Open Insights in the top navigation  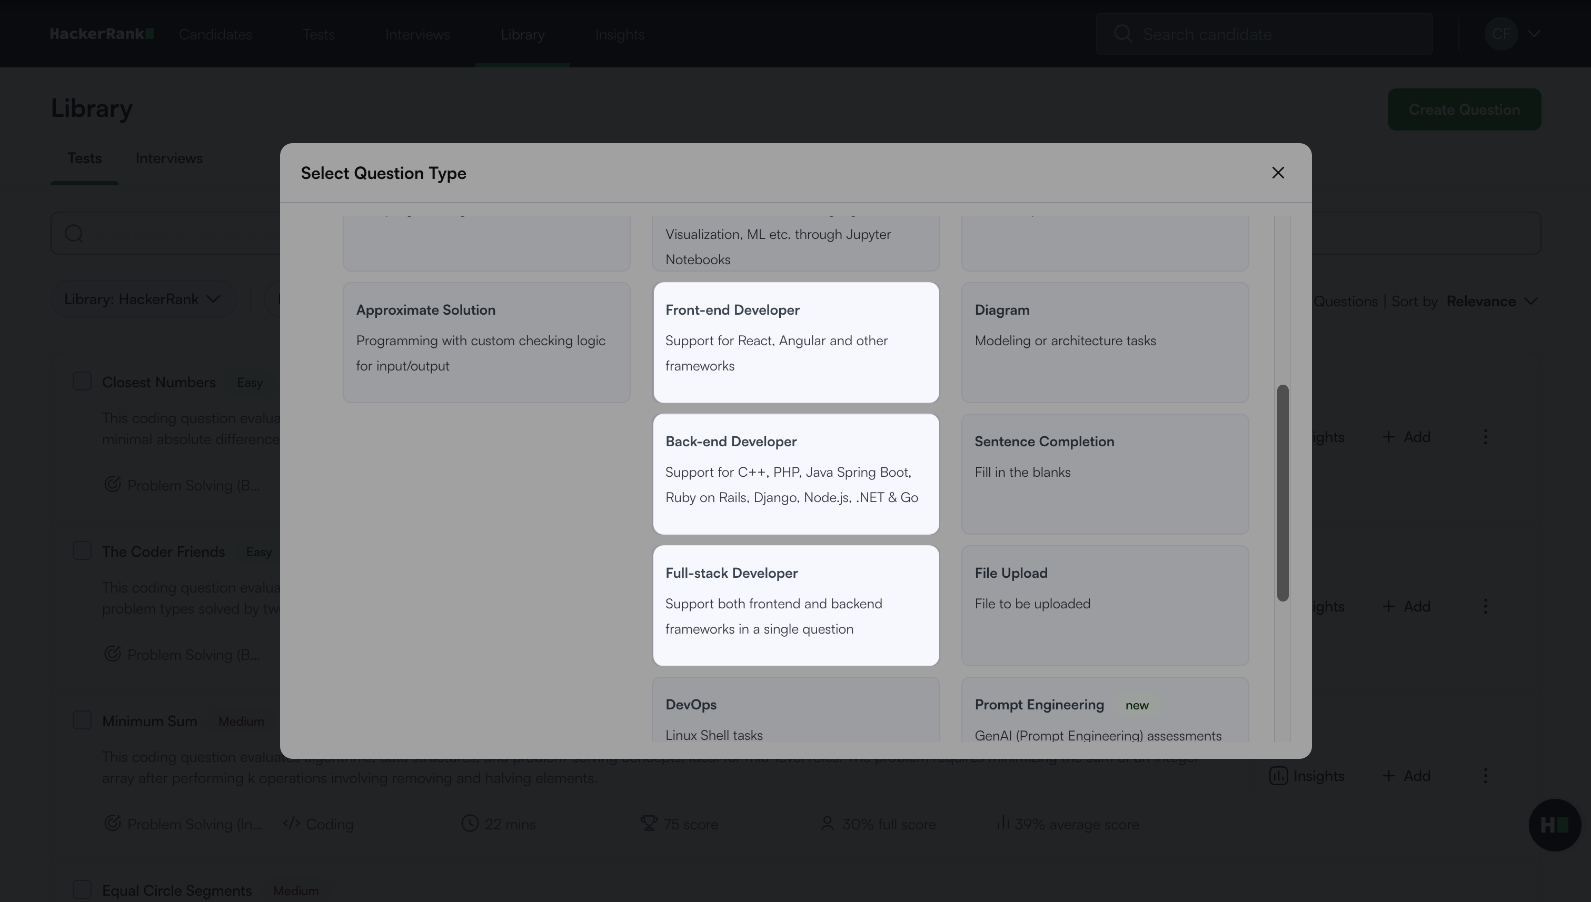click(x=619, y=35)
